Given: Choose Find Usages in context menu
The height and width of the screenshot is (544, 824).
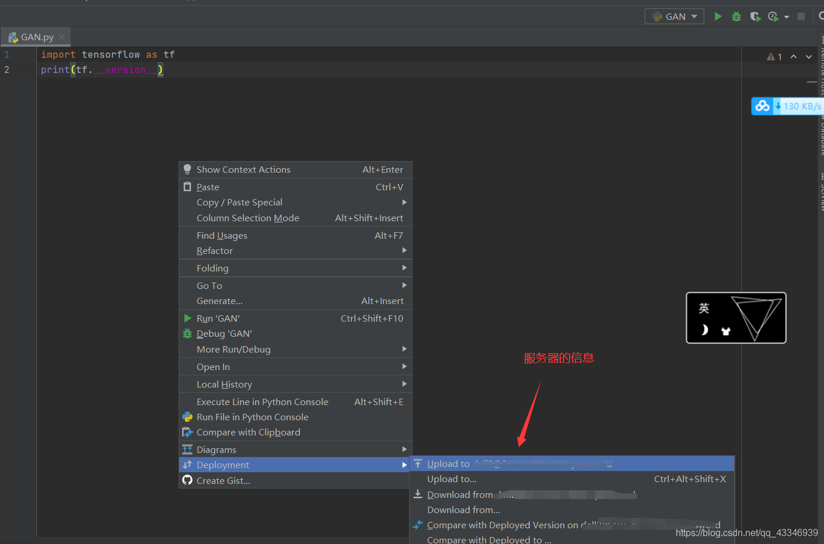Looking at the screenshot, I should (x=295, y=235).
